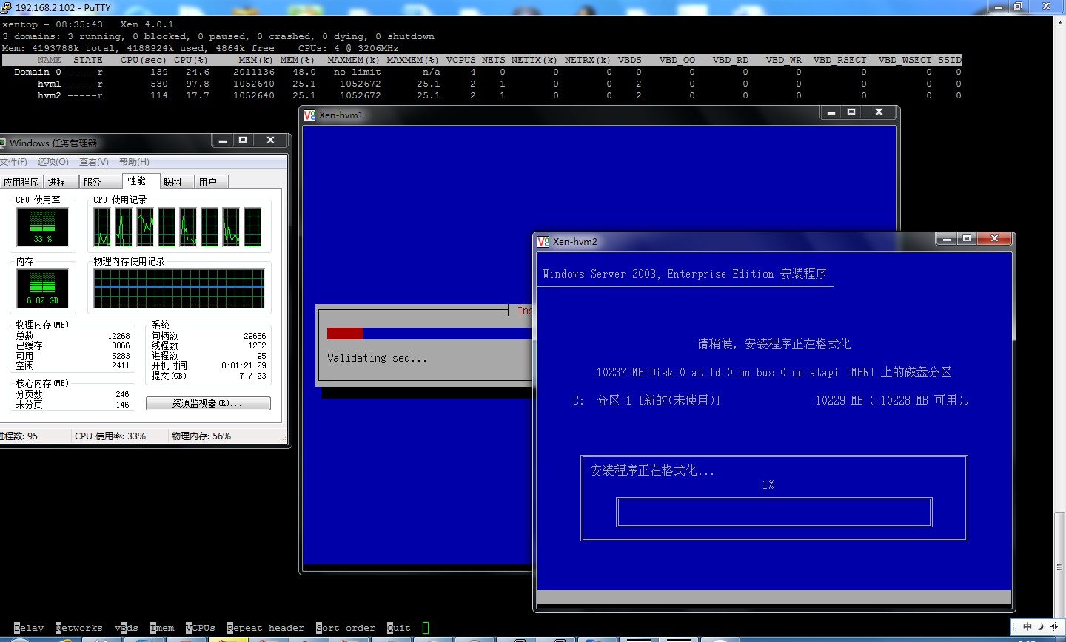This screenshot has height=642, width=1066.
Task: Open the 选项(O) menu in Task Manager
Action: click(x=53, y=162)
